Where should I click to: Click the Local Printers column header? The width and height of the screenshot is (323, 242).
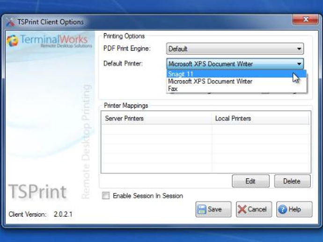click(x=260, y=118)
